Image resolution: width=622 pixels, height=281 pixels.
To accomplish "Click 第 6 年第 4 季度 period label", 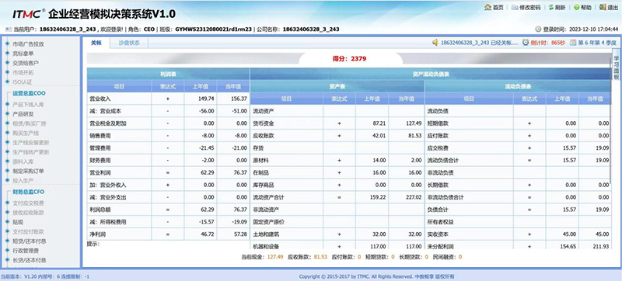I will pyautogui.click(x=597, y=43).
